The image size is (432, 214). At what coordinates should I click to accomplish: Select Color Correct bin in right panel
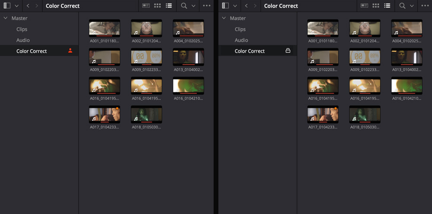click(258, 51)
